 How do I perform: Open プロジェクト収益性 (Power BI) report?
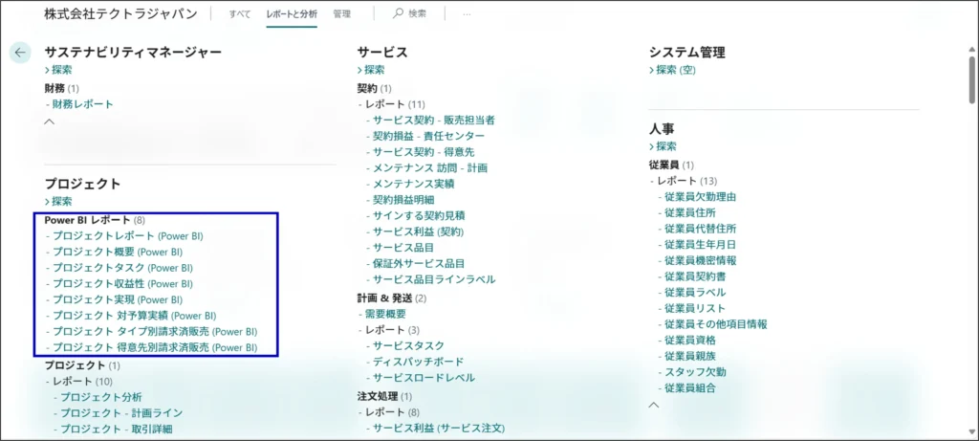coord(122,283)
